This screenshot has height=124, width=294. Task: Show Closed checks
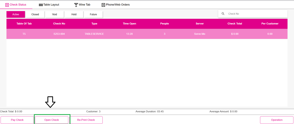pos(35,14)
